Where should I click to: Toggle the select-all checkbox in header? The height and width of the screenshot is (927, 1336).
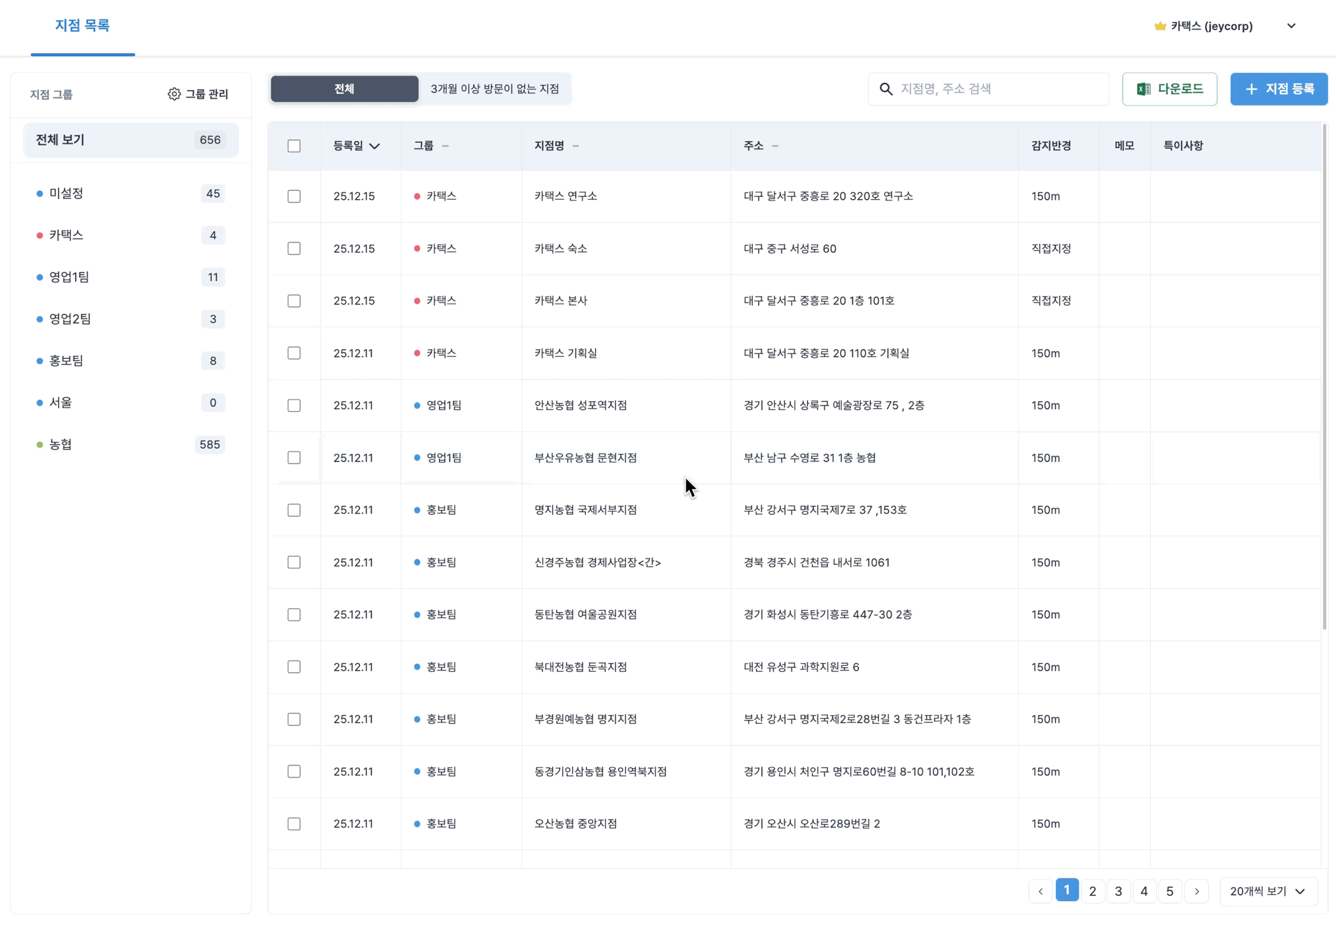point(294,146)
